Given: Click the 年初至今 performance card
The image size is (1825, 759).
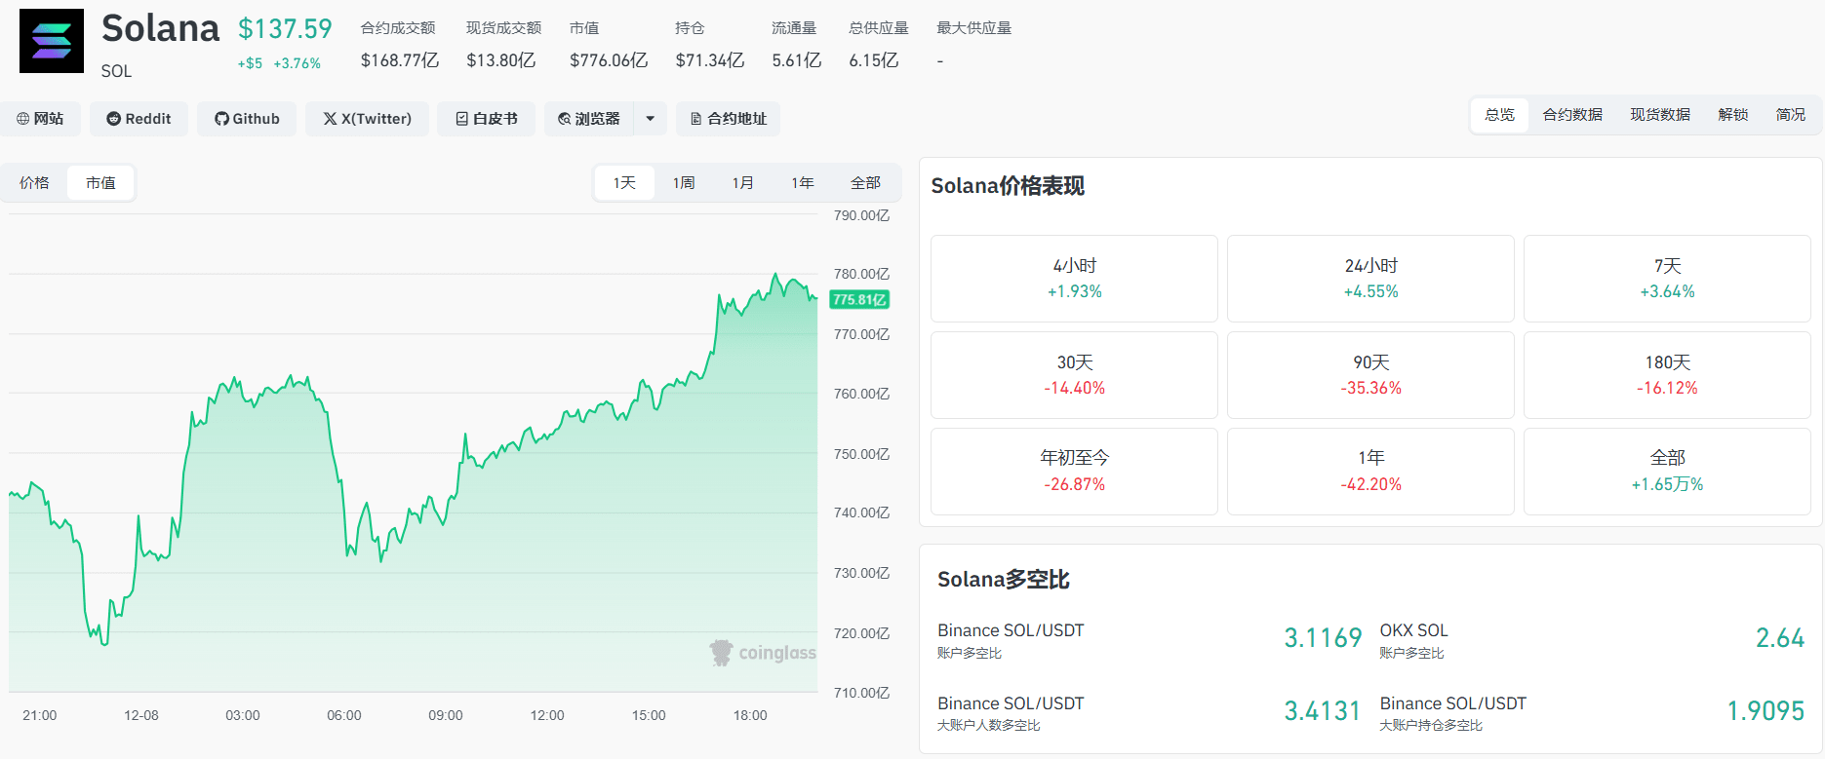Looking at the screenshot, I should click(1074, 472).
